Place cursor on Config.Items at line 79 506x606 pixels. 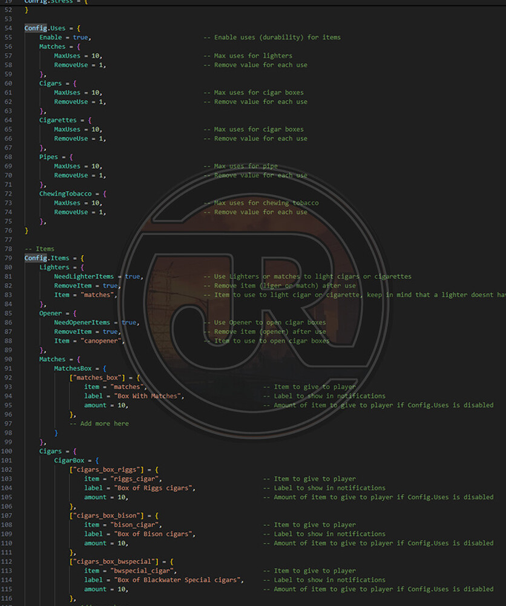47,258
